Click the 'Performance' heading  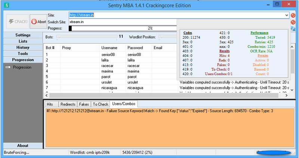tap(259, 33)
